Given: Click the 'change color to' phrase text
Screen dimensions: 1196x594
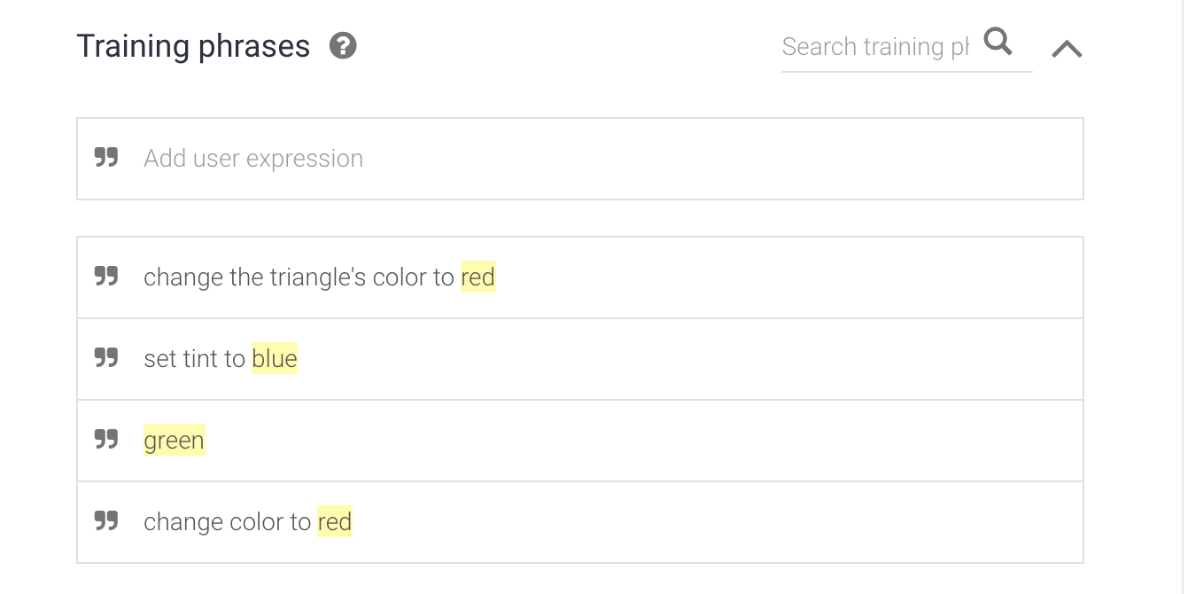Looking at the screenshot, I should tap(227, 522).
